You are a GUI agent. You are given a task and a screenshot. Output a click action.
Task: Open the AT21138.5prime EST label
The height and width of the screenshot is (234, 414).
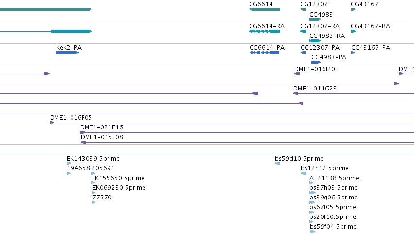point(334,178)
